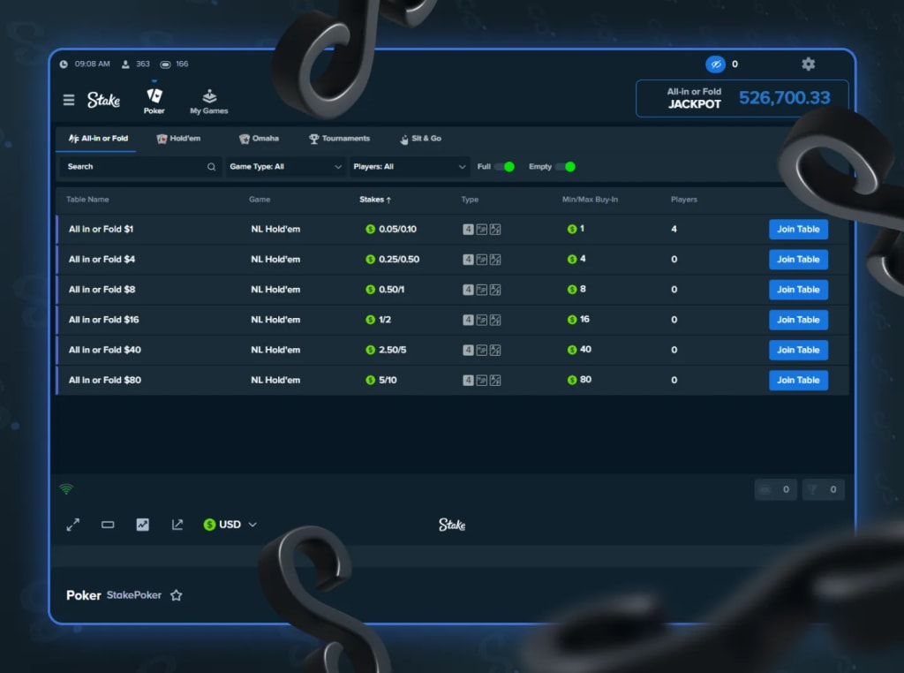Select the Omaha tab
Screen dimensions: 904x673
point(260,139)
